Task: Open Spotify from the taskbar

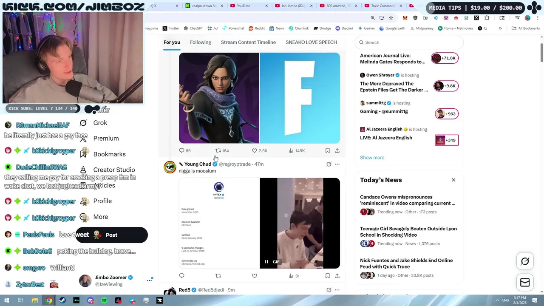Action: (105, 300)
